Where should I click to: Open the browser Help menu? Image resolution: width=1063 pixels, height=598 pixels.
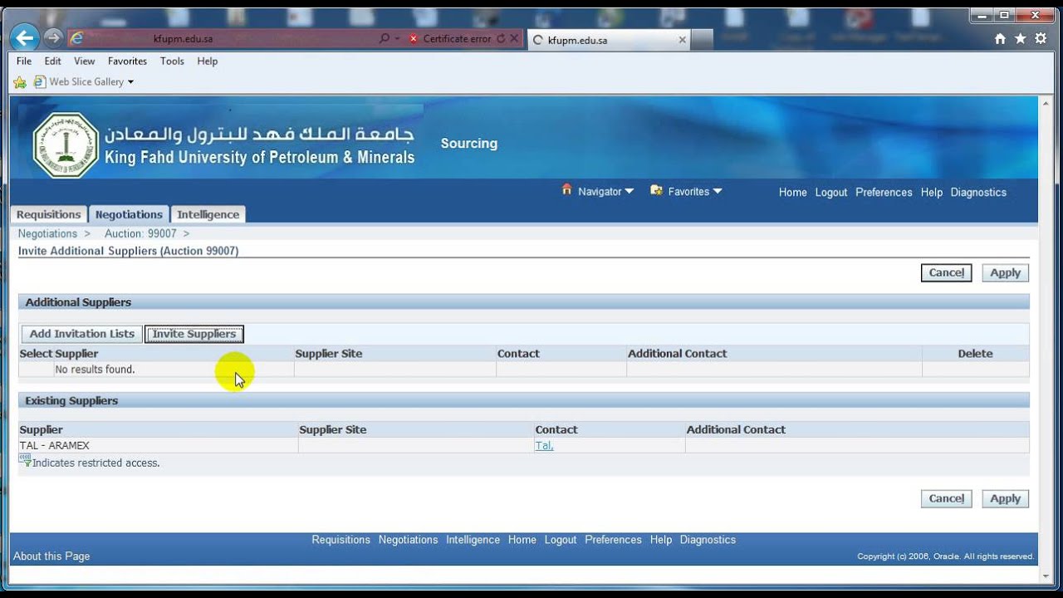(x=207, y=61)
